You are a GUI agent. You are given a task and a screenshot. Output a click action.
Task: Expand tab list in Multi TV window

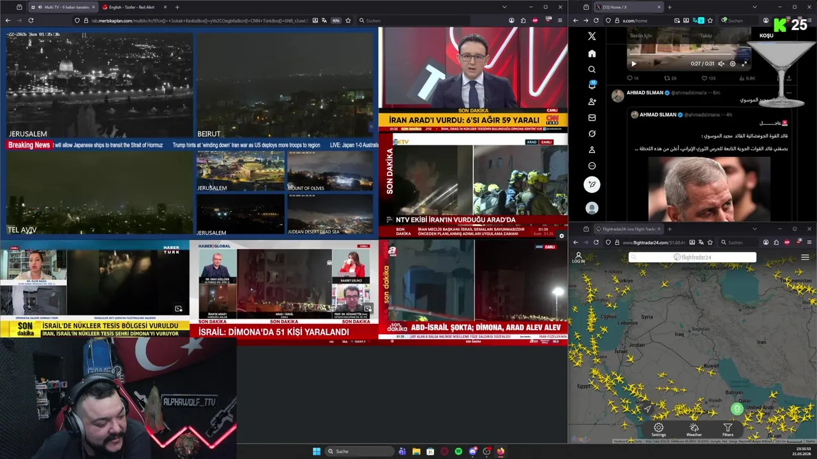pos(504,7)
